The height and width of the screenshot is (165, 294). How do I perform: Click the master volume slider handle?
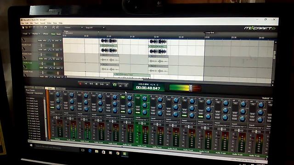click(x=191, y=88)
